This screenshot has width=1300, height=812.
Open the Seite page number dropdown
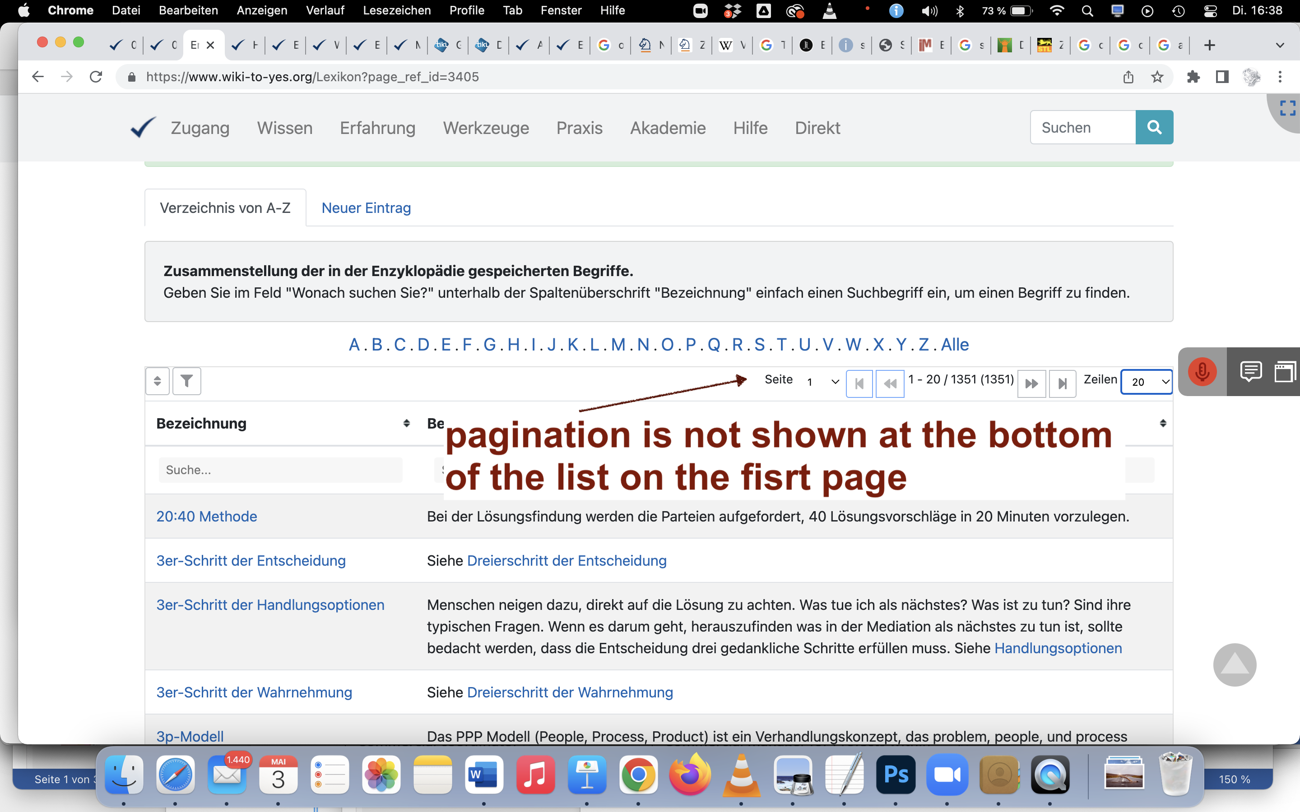[x=822, y=382]
